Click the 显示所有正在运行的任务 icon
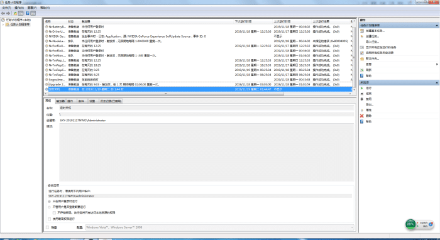Image resolution: width=440 pixels, height=240 pixels. [x=362, y=47]
